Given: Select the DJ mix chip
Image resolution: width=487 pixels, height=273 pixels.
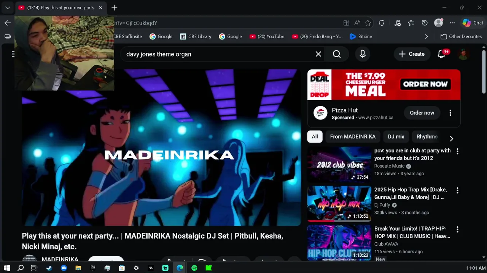Looking at the screenshot, I should [396, 136].
